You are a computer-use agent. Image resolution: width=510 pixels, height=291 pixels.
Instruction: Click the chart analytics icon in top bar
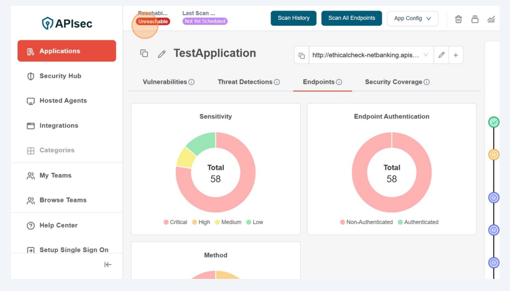pyautogui.click(x=491, y=19)
